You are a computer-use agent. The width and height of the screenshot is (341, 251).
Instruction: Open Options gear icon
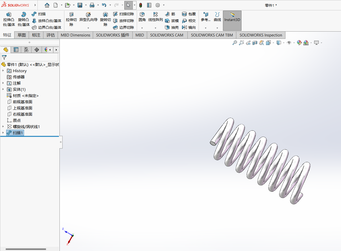(x=158, y=5)
